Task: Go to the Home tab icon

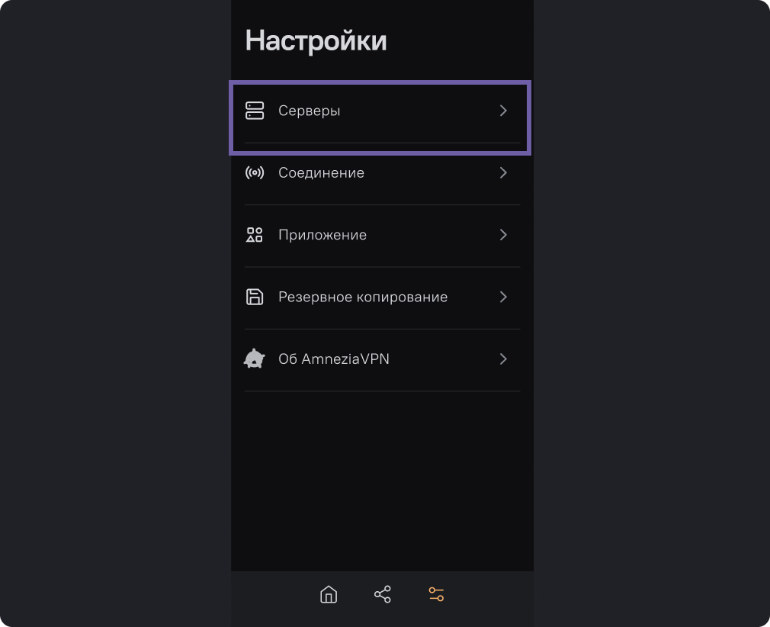Action: (x=329, y=594)
